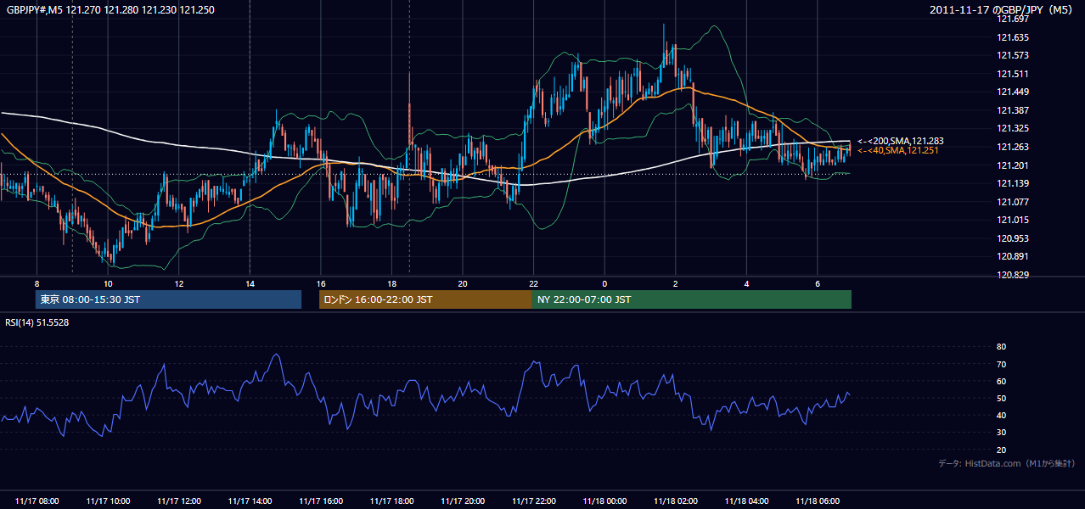Image resolution: width=1085 pixels, height=509 pixels.
Task: Click price level 121.573 on axis
Action: [x=1014, y=55]
